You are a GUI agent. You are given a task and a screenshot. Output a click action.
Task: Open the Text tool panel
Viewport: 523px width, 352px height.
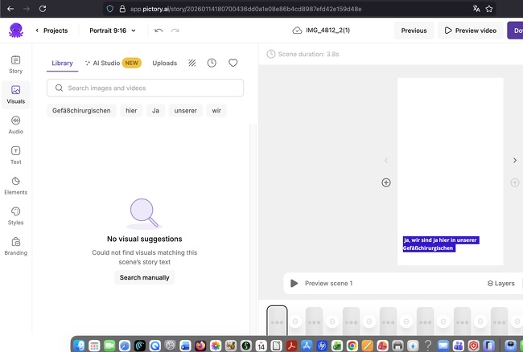coord(16,155)
